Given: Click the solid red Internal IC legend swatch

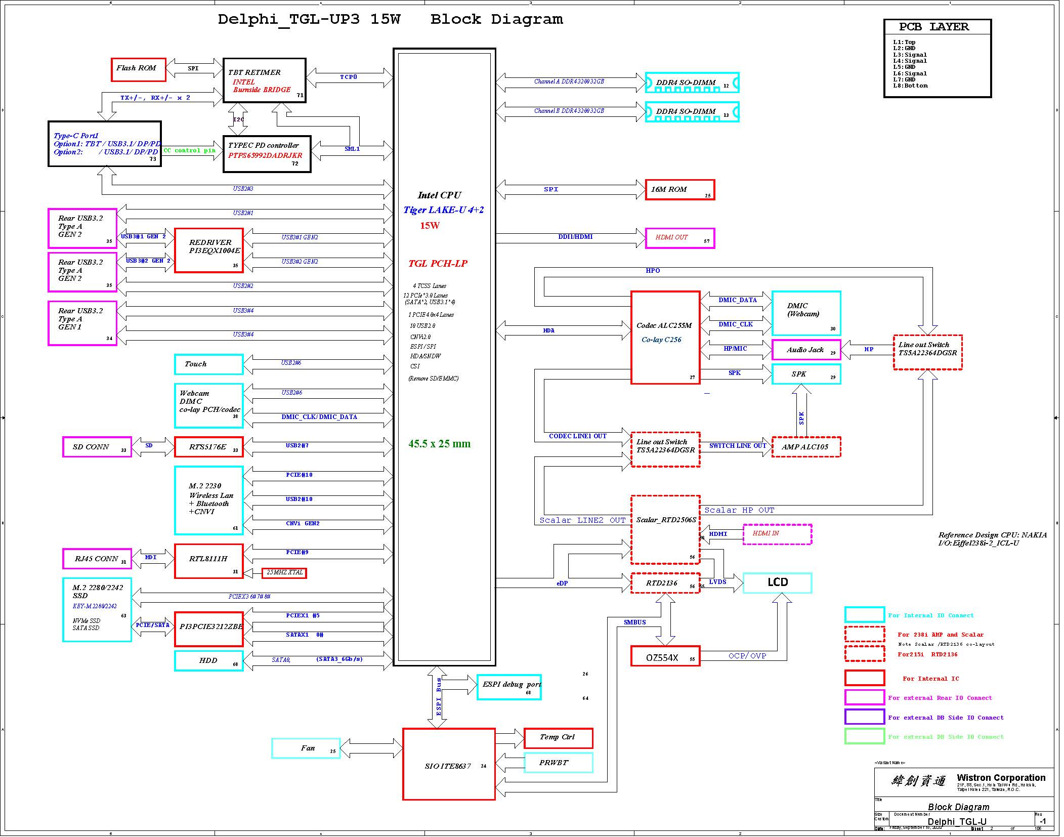Looking at the screenshot, I should 865,678.
